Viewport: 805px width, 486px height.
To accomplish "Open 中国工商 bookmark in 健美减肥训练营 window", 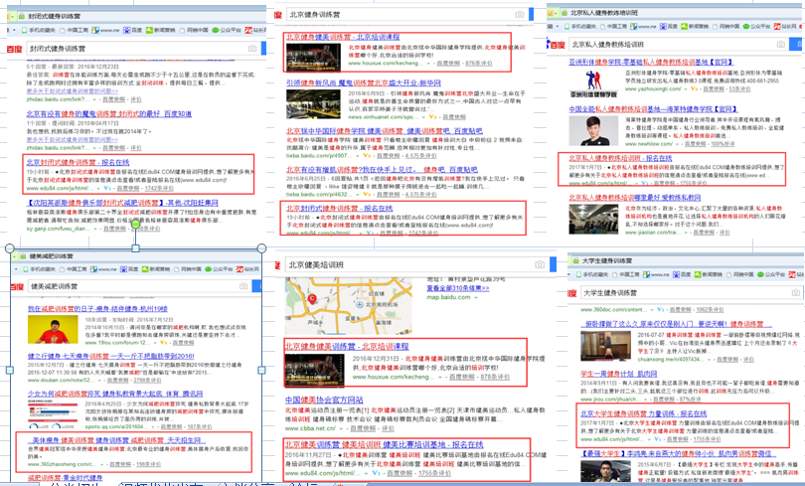I will pyautogui.click(x=74, y=269).
